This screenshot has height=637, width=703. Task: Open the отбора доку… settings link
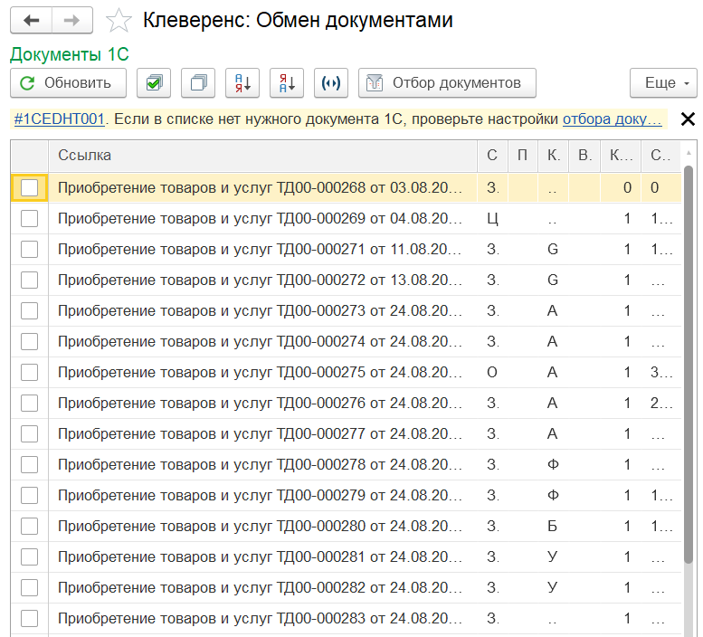tap(612, 119)
